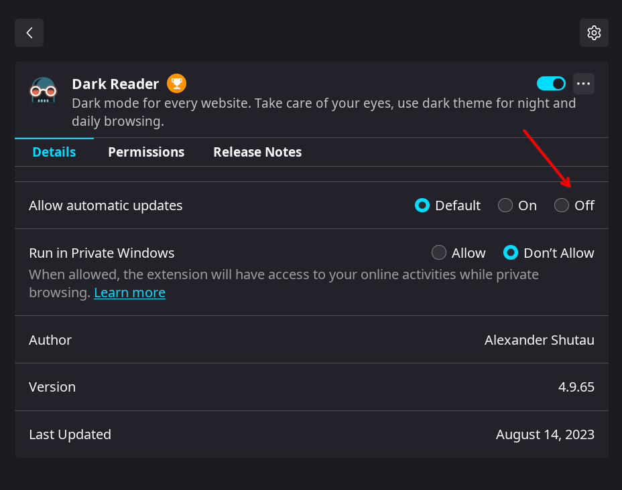Viewport: 622px width, 490px height.
Task: Allow running in Private Windows
Action: tap(439, 253)
